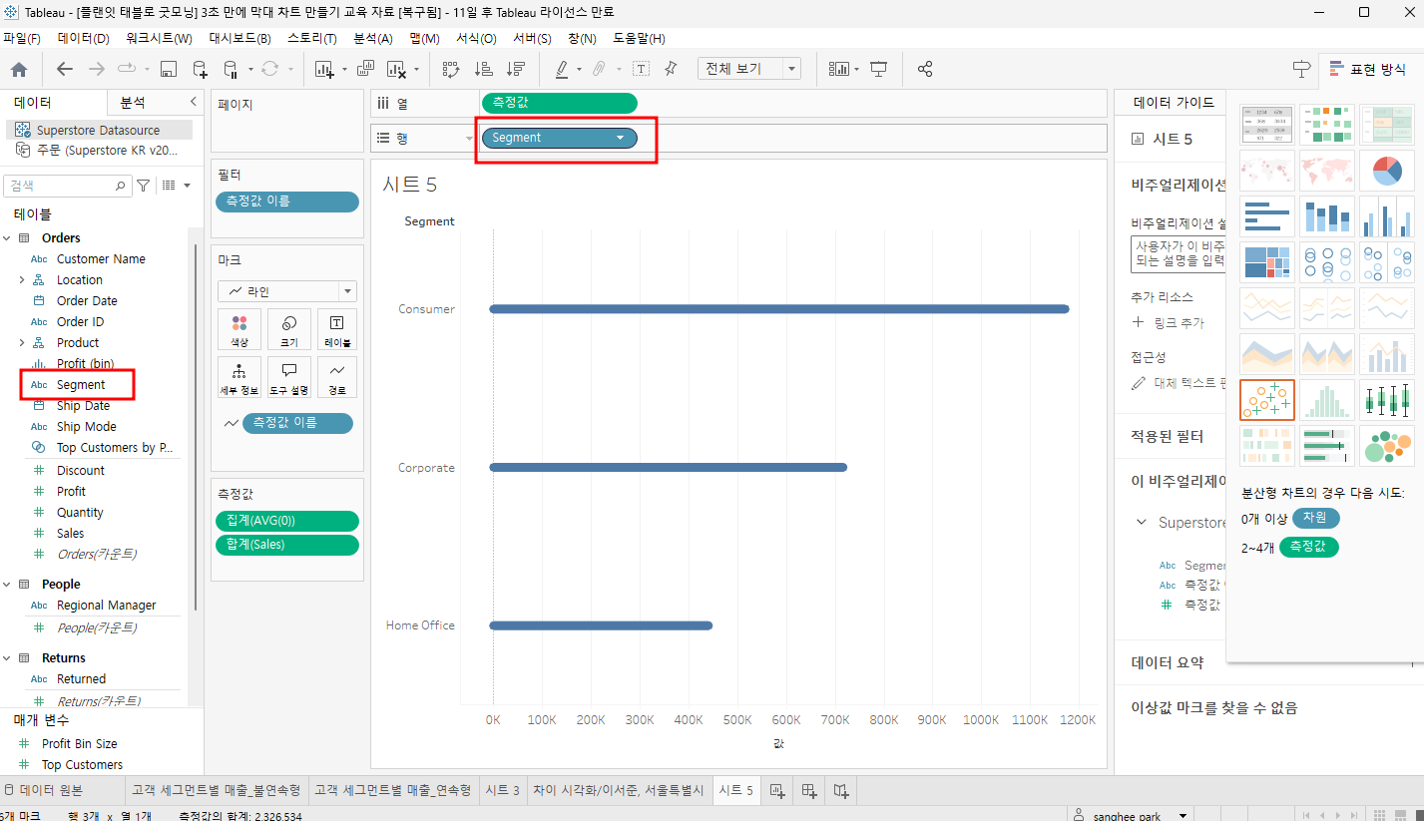Click the fix axes pin icon

(671, 69)
